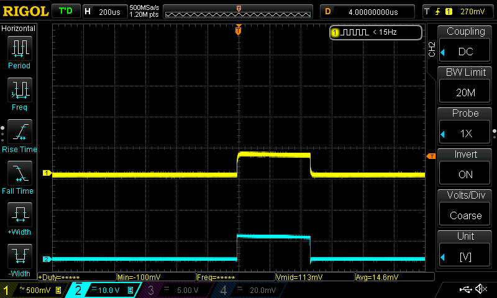
Task: Click the < 15Hz counter reading
Action: [x=385, y=32]
